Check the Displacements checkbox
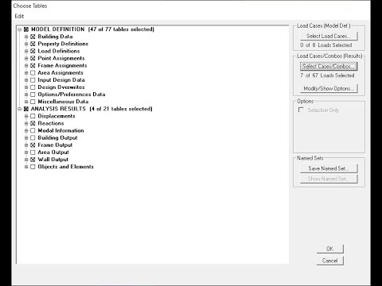The height and width of the screenshot is (286, 382). [33, 116]
